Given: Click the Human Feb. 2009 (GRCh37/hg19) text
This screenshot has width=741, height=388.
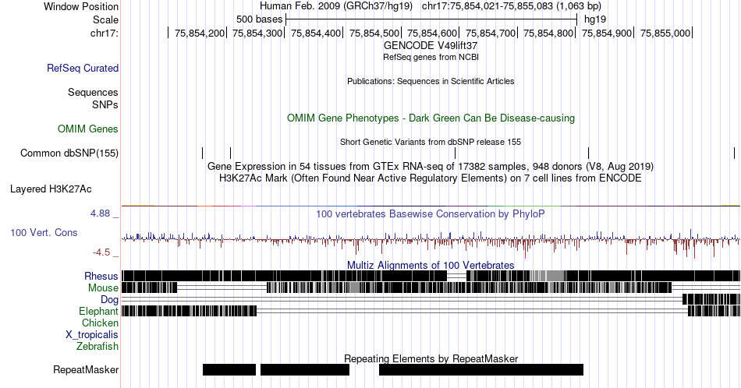Looking at the screenshot, I should point(336,6).
